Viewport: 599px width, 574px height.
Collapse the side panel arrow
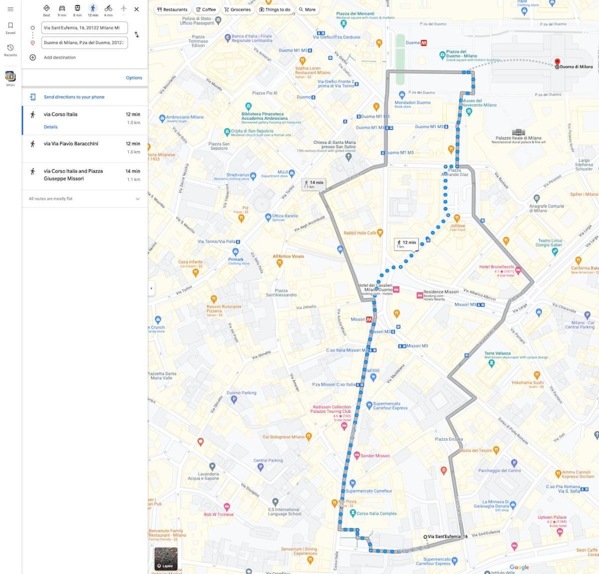click(x=151, y=288)
